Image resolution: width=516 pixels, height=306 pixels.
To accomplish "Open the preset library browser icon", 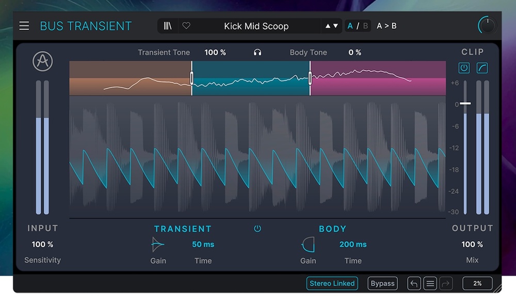I will tap(168, 26).
